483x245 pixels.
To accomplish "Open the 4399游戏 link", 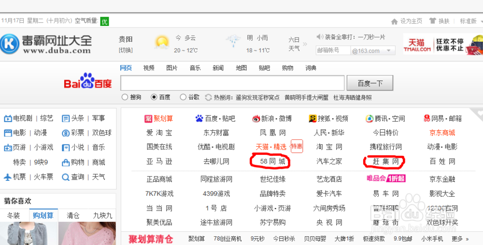I will tap(216, 194).
